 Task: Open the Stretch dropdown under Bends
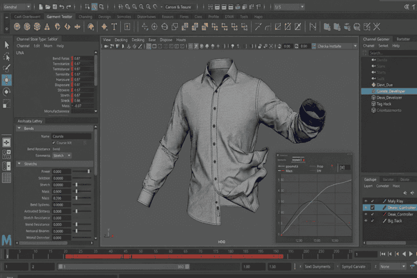click(62, 156)
